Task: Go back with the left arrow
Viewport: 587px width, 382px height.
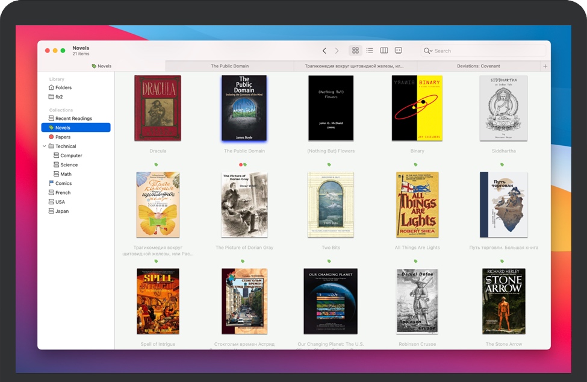Action: coord(324,51)
